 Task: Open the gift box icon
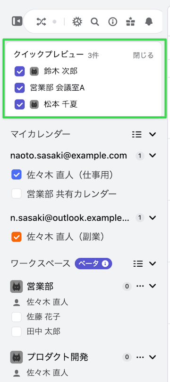(x=131, y=21)
